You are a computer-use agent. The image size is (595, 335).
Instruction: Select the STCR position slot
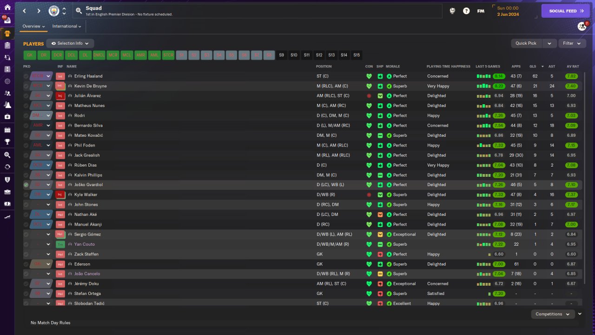[x=168, y=55]
